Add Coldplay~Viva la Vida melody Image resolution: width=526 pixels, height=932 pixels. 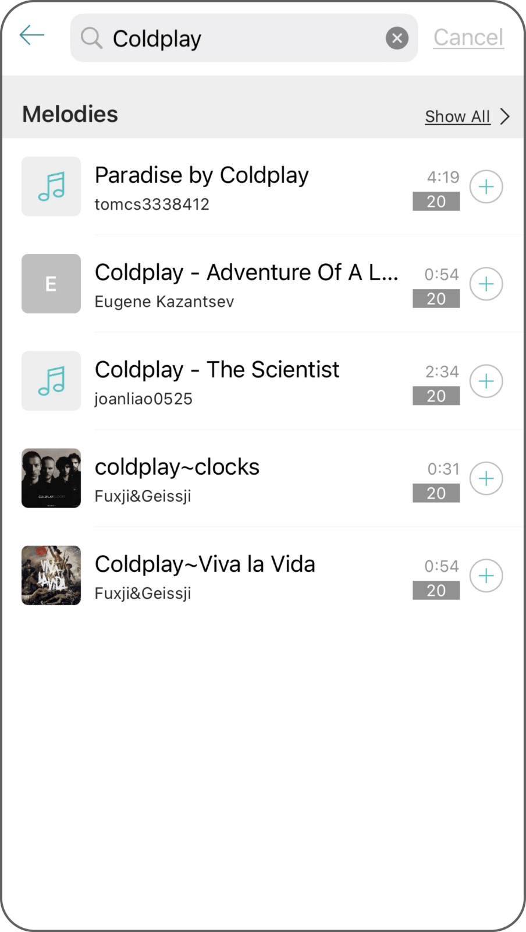click(x=486, y=576)
